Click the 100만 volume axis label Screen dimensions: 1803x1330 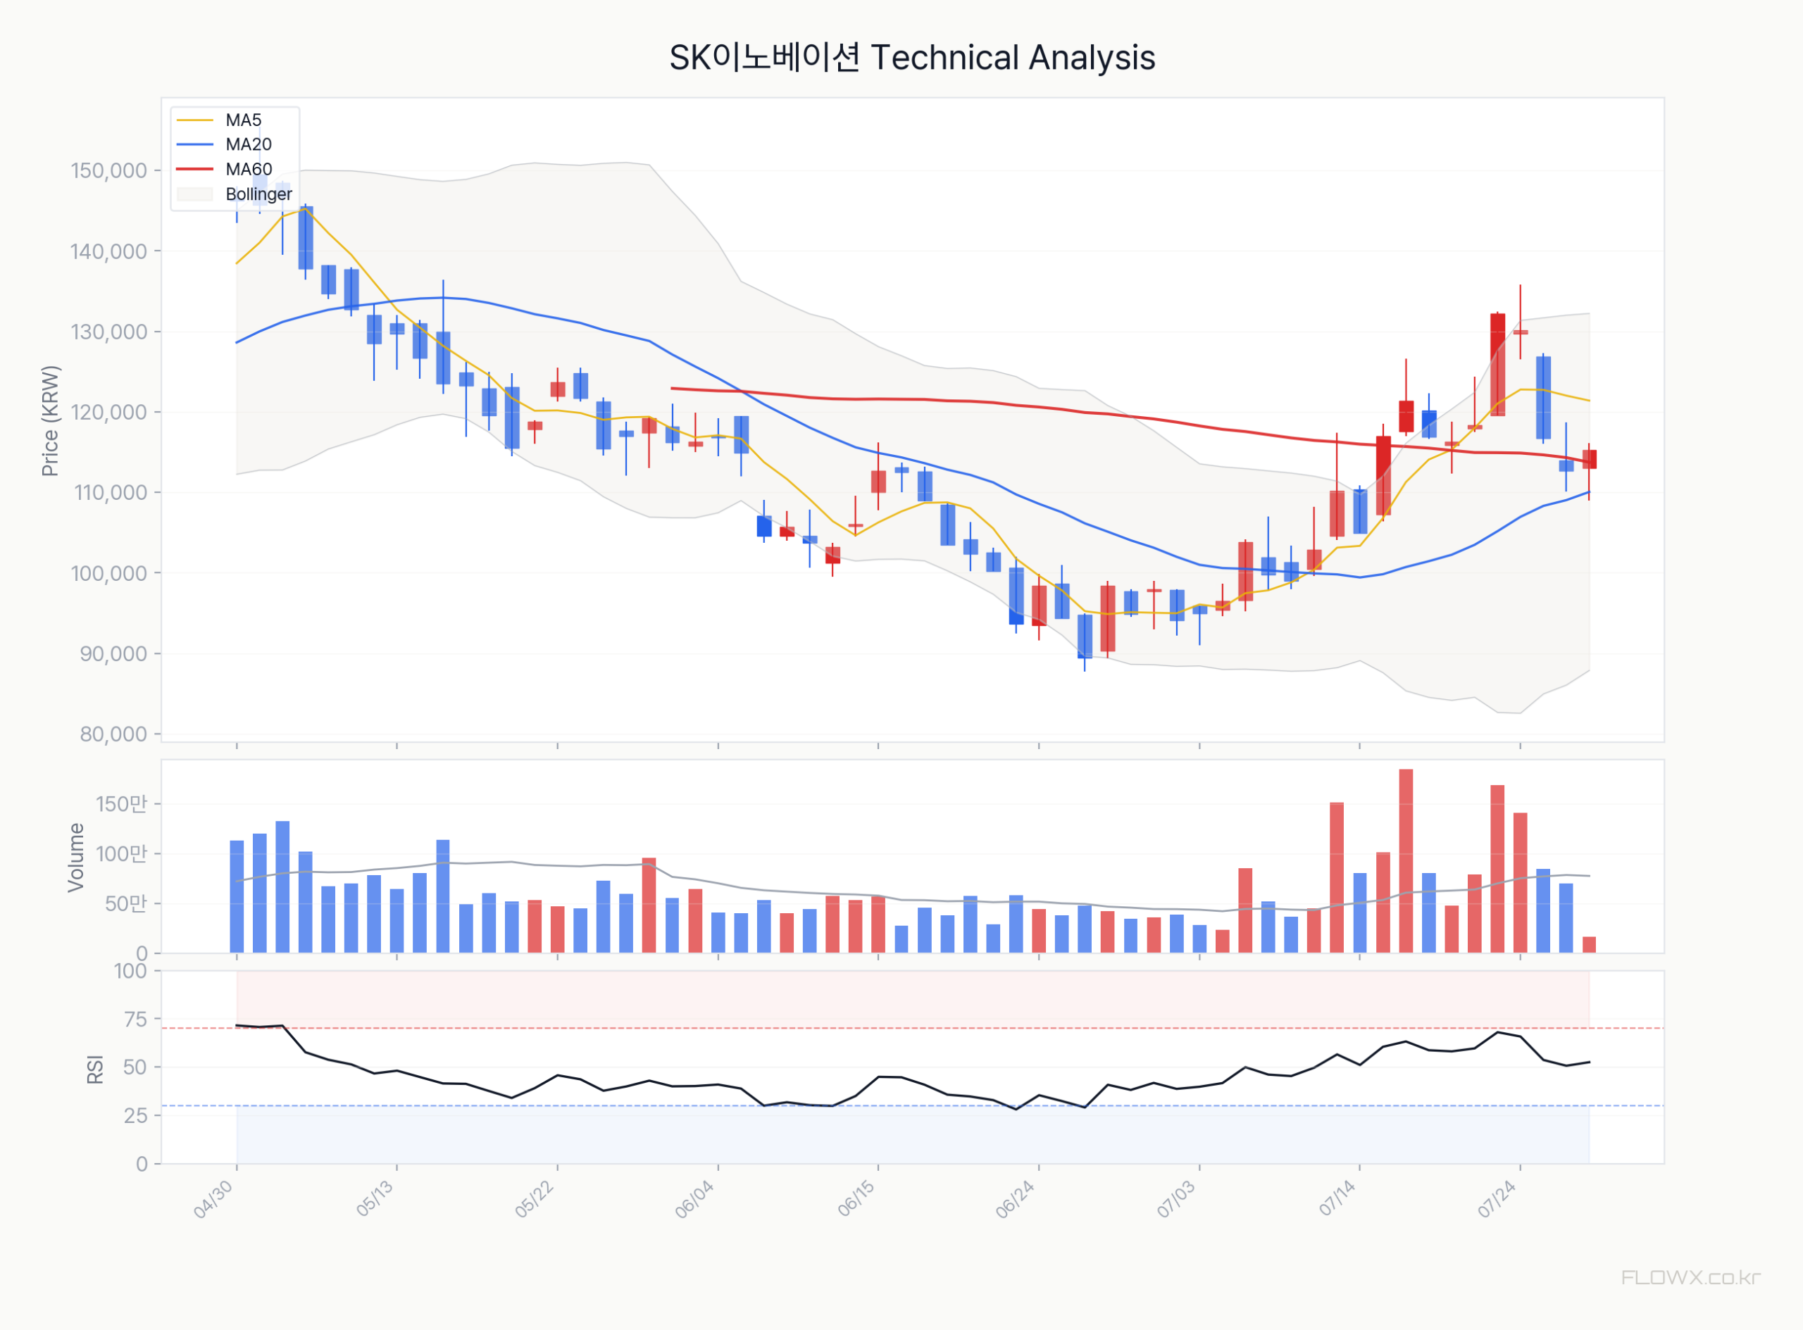pyautogui.click(x=122, y=853)
